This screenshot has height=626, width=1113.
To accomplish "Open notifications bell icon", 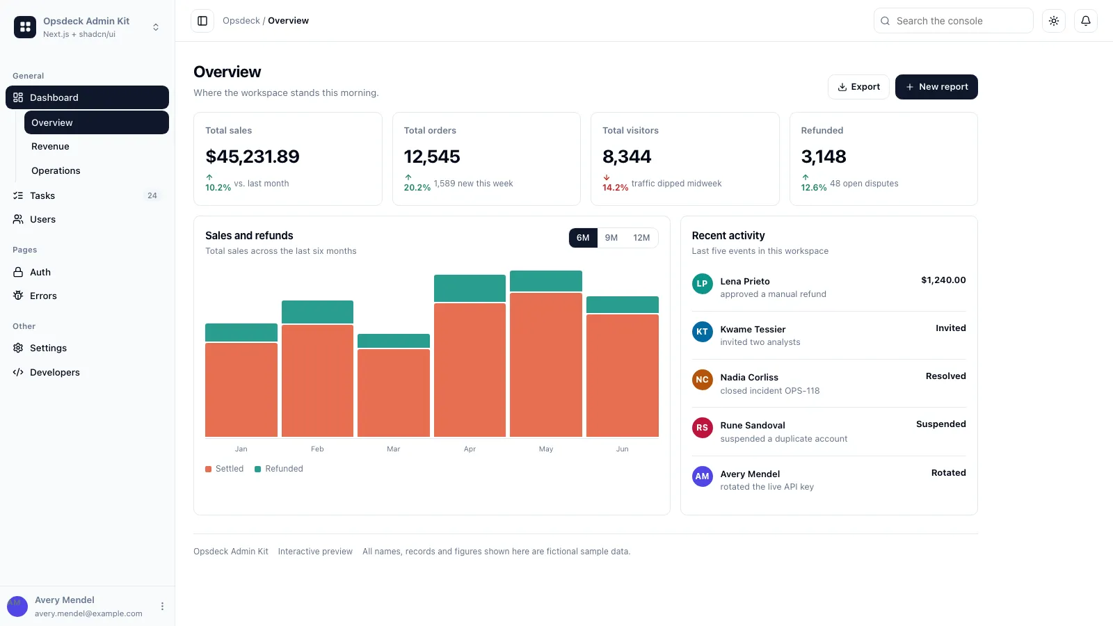I will click(1086, 21).
